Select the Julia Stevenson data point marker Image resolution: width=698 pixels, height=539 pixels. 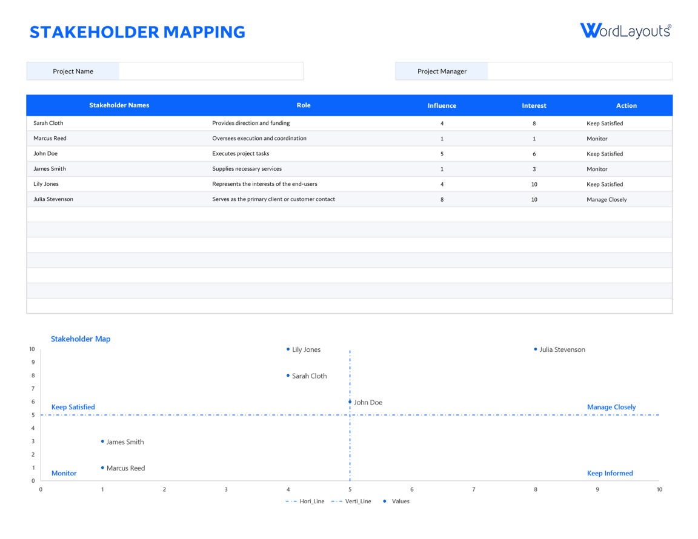(535, 349)
